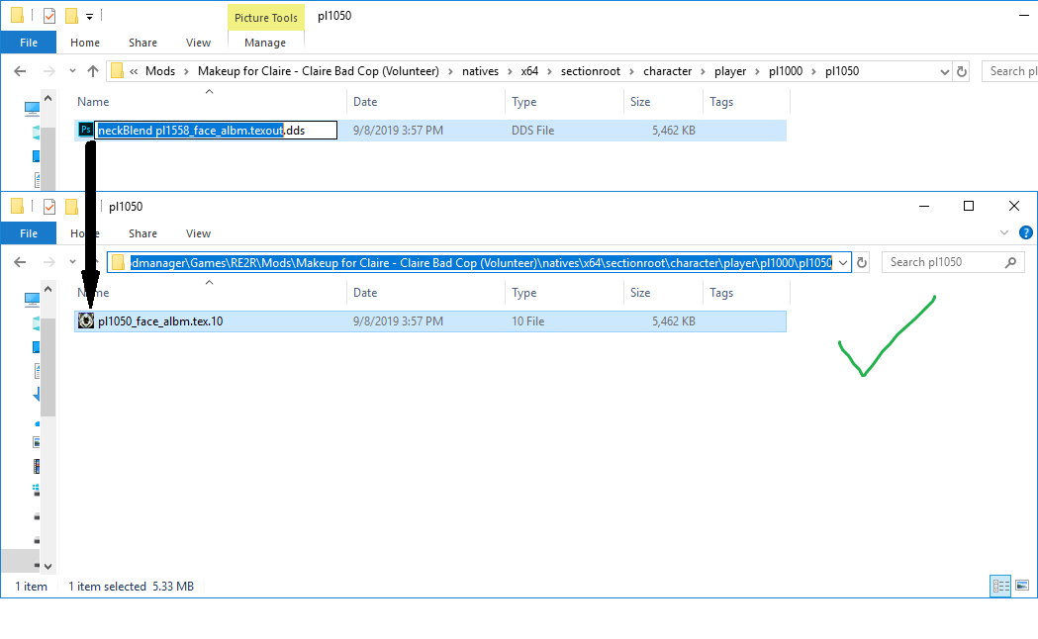Select This PC in top window navigation pane
The width and height of the screenshot is (1038, 639).
point(32,109)
